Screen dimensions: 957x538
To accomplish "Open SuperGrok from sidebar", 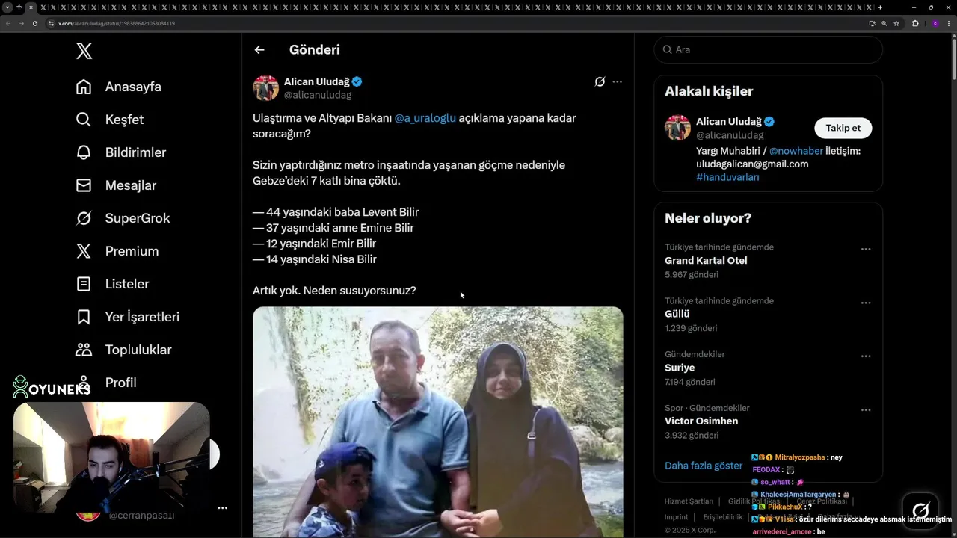I will tap(123, 218).
